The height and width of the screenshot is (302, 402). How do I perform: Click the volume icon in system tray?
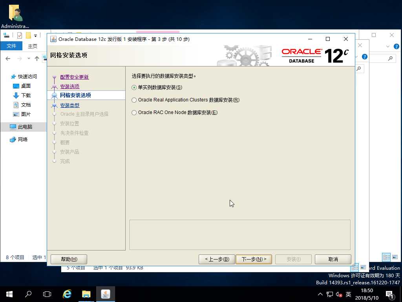(x=339, y=294)
